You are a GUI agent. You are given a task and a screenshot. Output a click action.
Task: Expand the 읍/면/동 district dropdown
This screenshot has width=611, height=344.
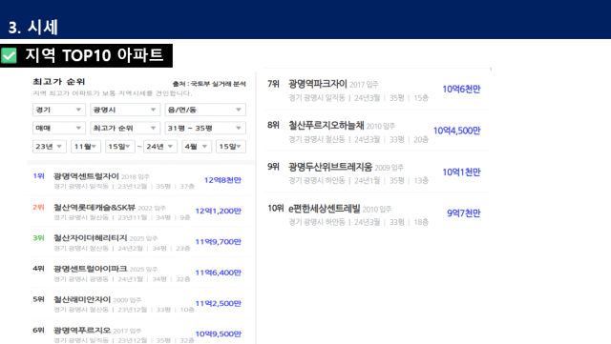205,110
